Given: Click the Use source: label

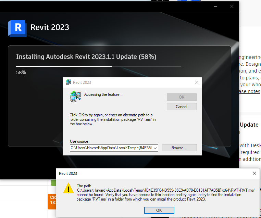Looking at the screenshot, I should [x=79, y=141].
